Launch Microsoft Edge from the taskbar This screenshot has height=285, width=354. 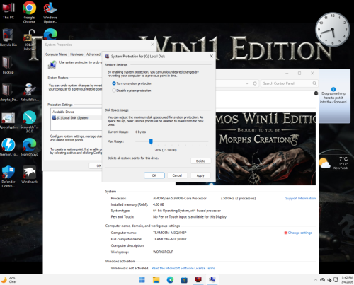click(x=170, y=279)
